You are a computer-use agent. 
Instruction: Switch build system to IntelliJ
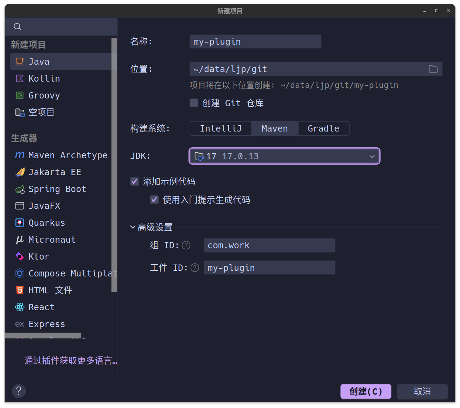coord(221,129)
